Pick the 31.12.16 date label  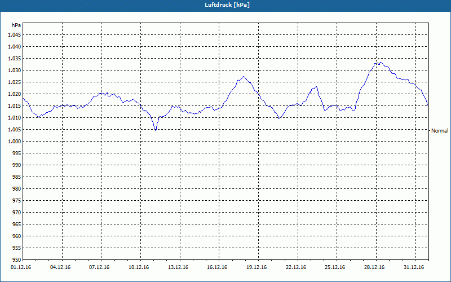point(414,267)
